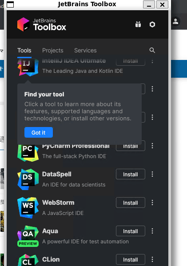
Task: Dismiss the tooltip with Got it
Action: [39, 132]
